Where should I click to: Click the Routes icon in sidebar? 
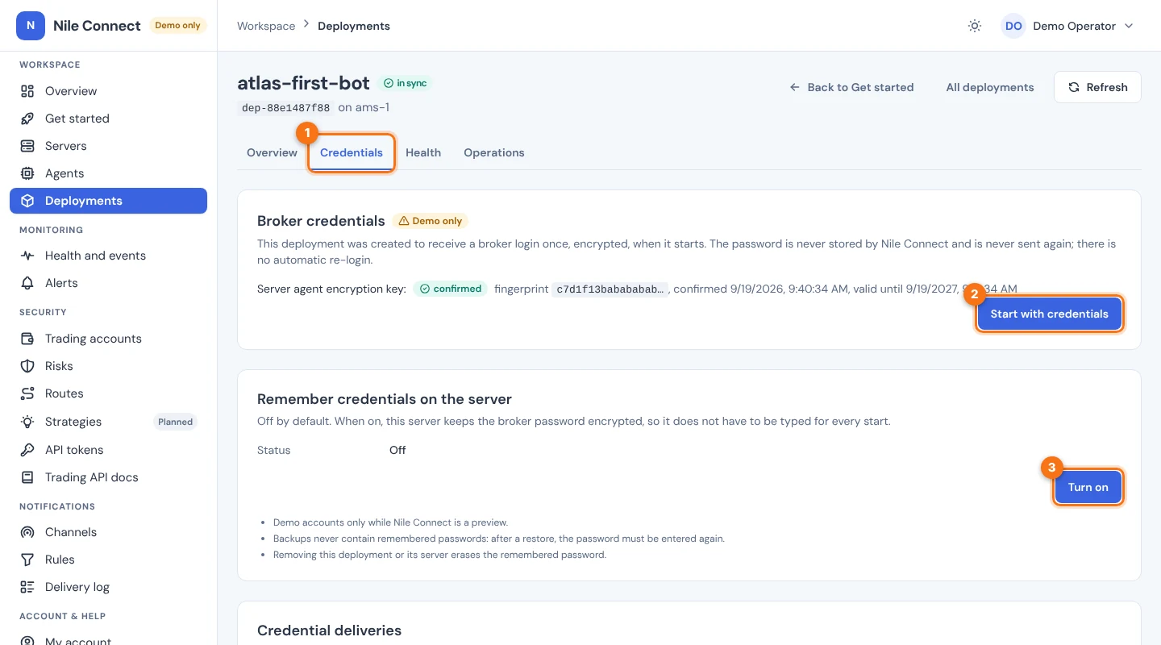tap(27, 393)
